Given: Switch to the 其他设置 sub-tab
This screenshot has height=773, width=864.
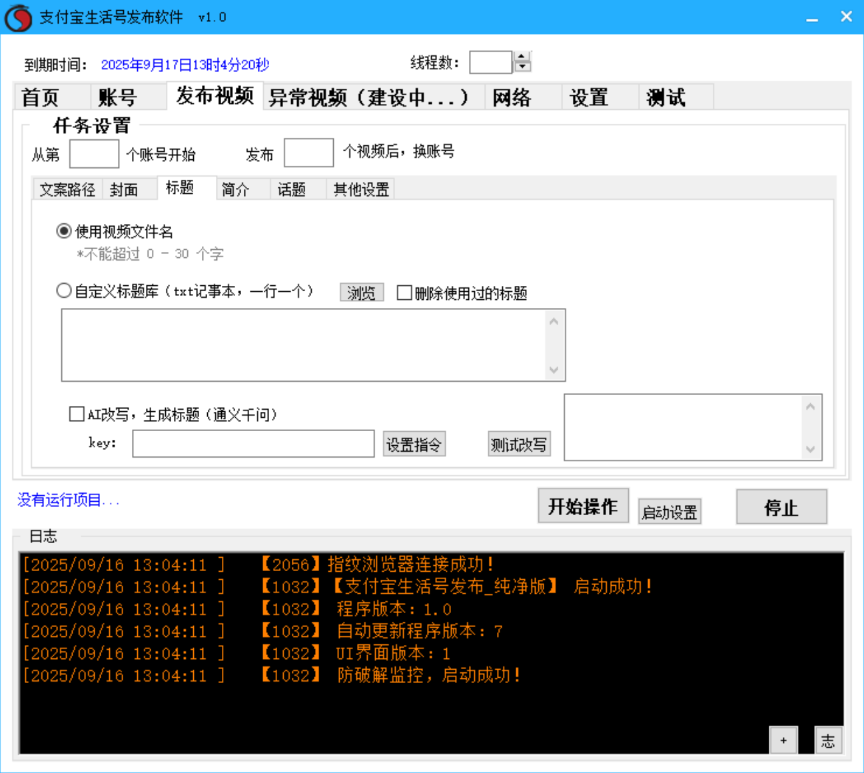Looking at the screenshot, I should [x=360, y=189].
